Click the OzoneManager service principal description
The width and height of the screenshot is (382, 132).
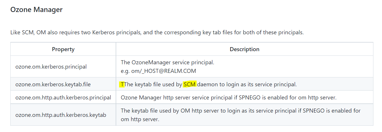[x=167, y=62]
